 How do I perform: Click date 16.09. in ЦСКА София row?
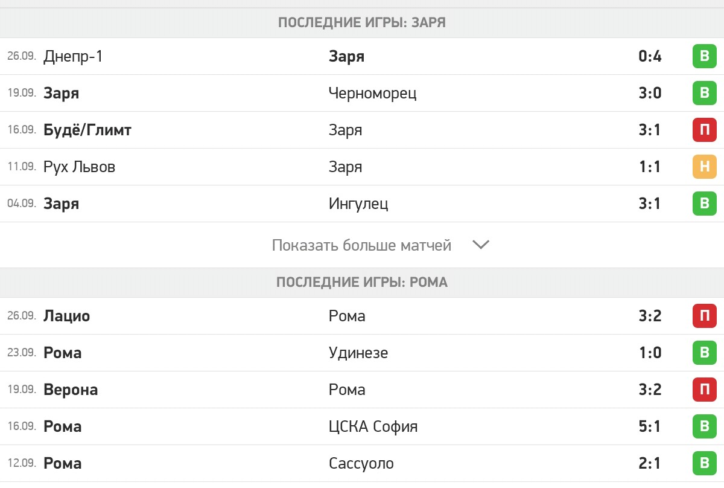pos(22,426)
